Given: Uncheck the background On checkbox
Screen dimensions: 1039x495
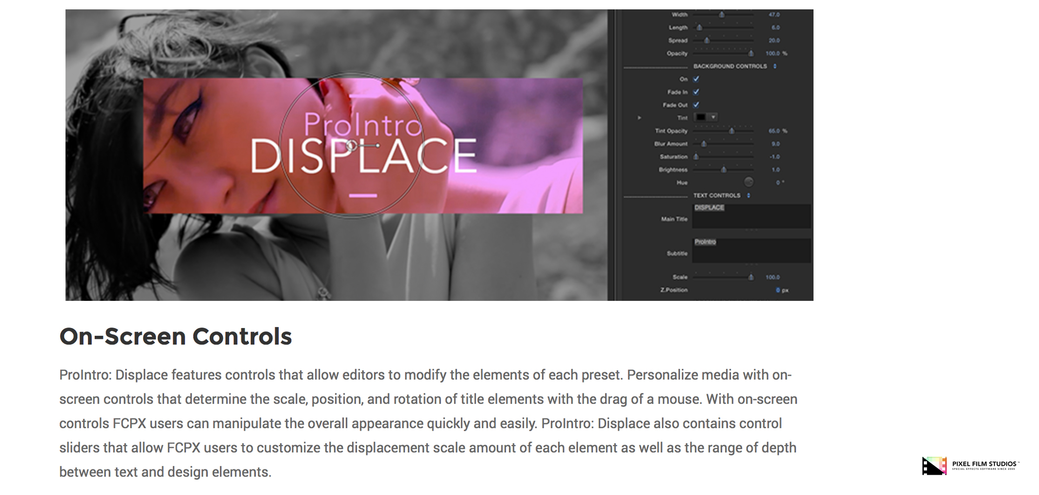Looking at the screenshot, I should (696, 79).
